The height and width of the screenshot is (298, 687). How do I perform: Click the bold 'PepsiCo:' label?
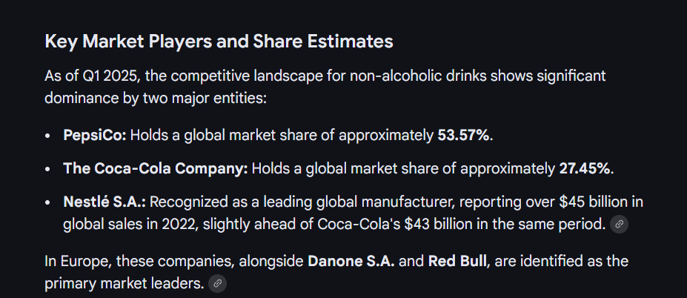[95, 136]
